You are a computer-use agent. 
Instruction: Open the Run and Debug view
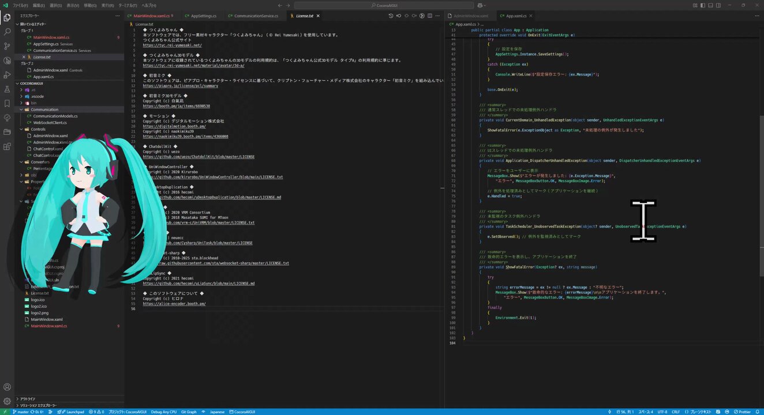(x=7, y=75)
